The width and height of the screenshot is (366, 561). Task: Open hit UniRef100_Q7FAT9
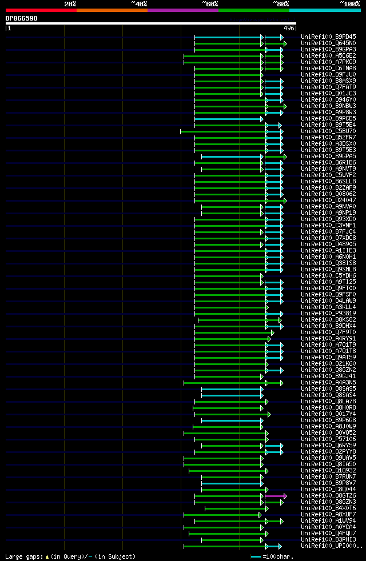328,87
